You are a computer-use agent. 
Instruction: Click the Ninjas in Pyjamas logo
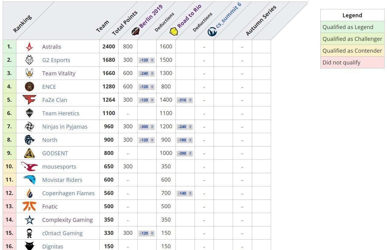29,127
